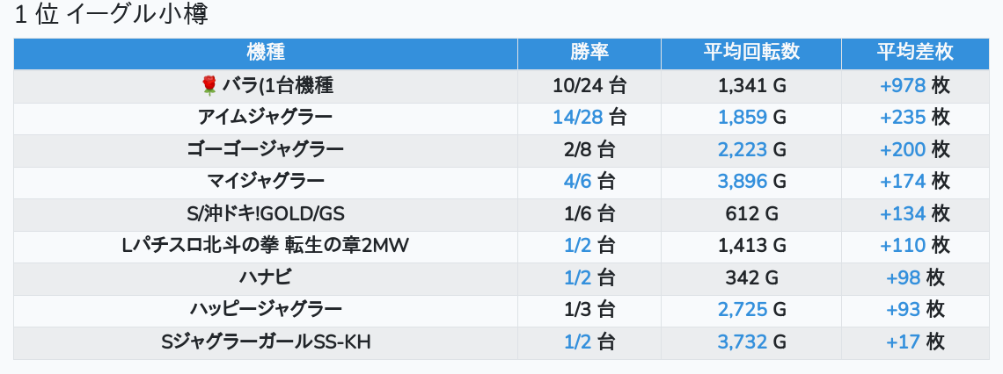Select SジャグラーガールSS-KH machine name
Image resolution: width=1003 pixels, height=374 pixels.
pyautogui.click(x=266, y=342)
